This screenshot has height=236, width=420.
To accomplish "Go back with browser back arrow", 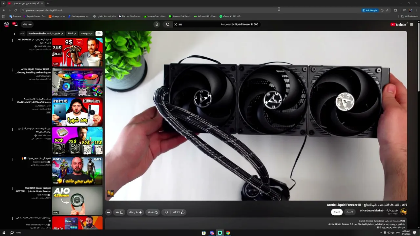I will pos(4,10).
